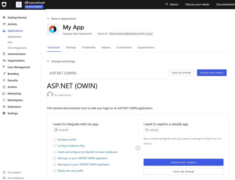Click the Actions flow icon
The width and height of the screenshot is (235, 180).
point(4,87)
